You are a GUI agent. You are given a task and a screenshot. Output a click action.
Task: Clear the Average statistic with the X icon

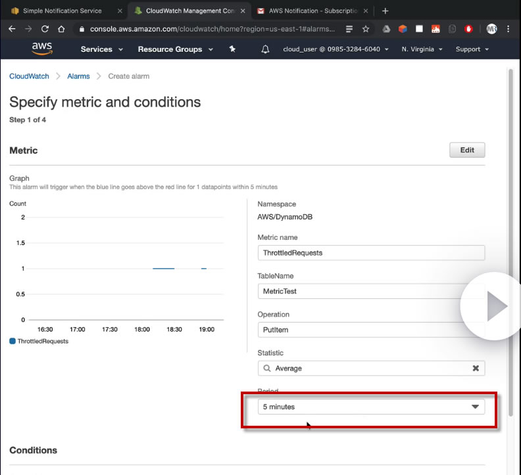coord(476,369)
